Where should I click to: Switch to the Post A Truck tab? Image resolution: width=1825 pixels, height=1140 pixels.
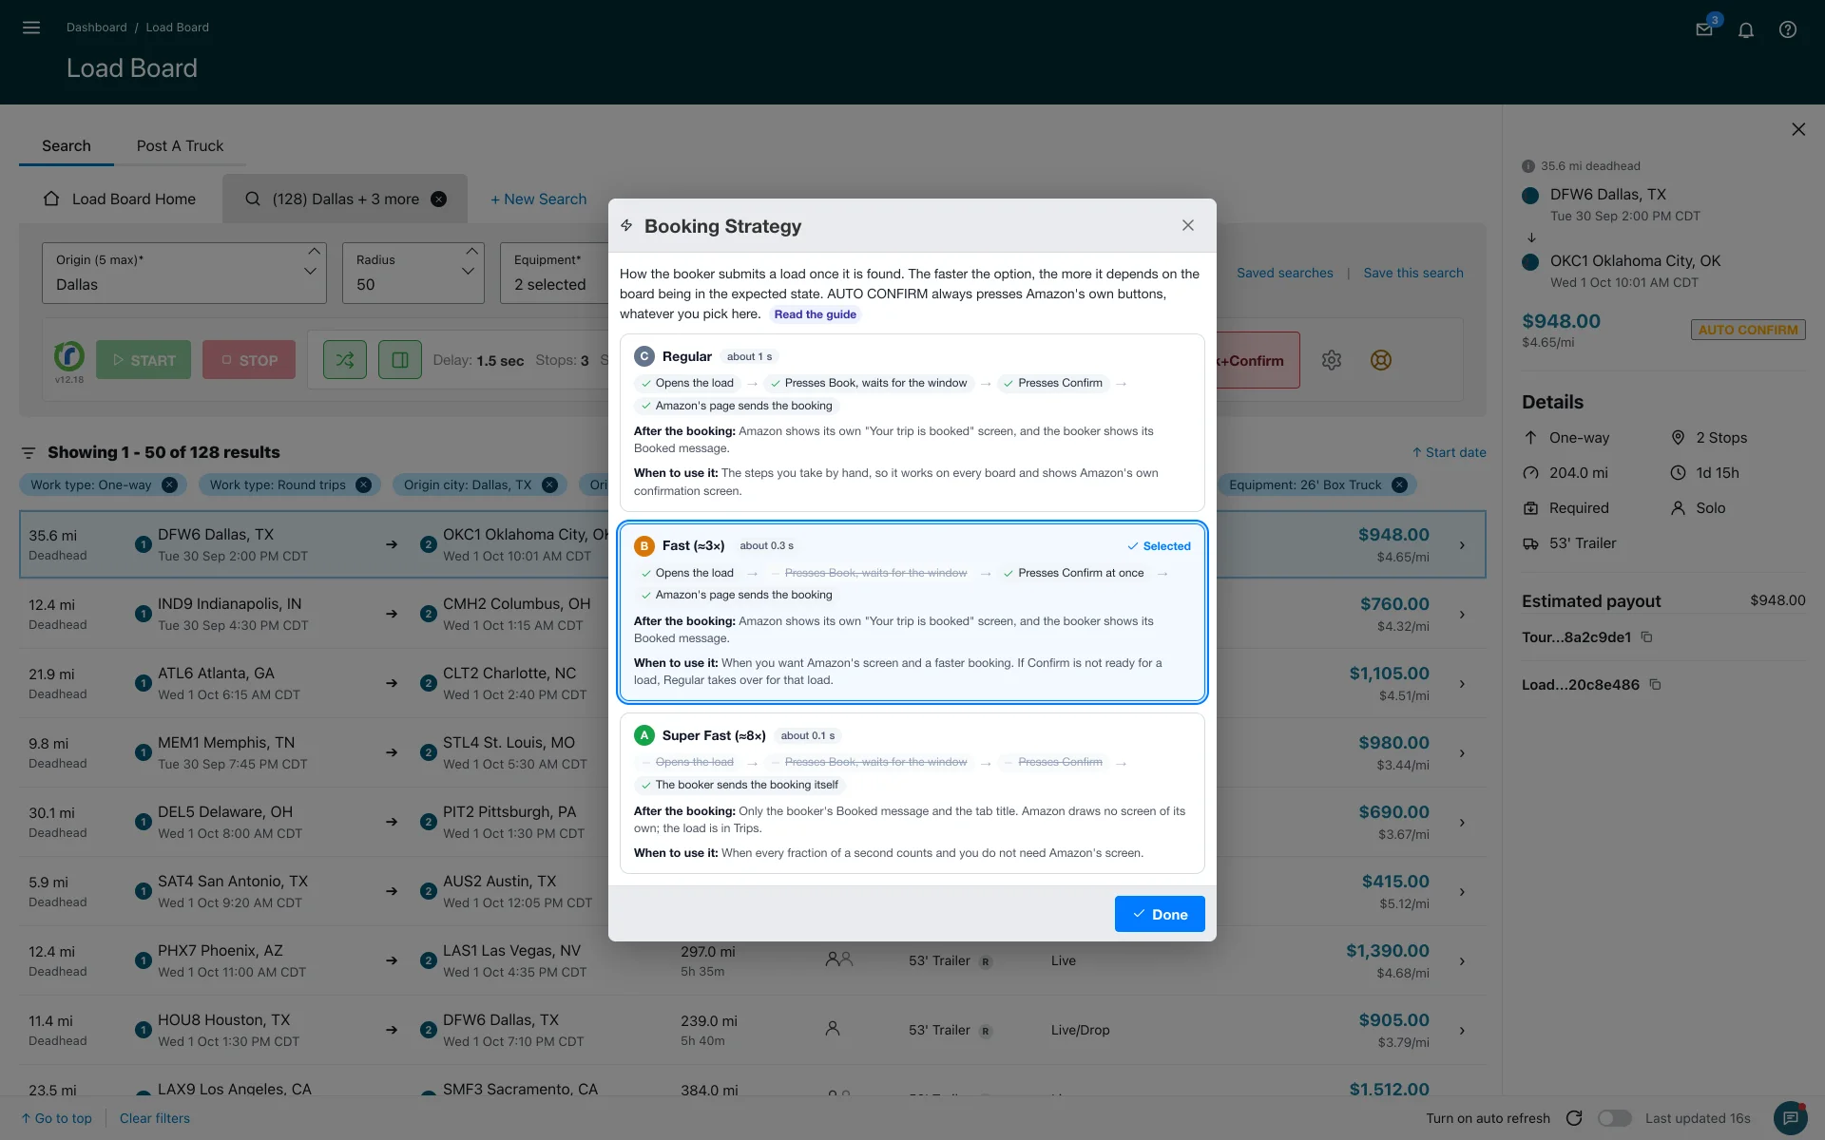(x=180, y=146)
